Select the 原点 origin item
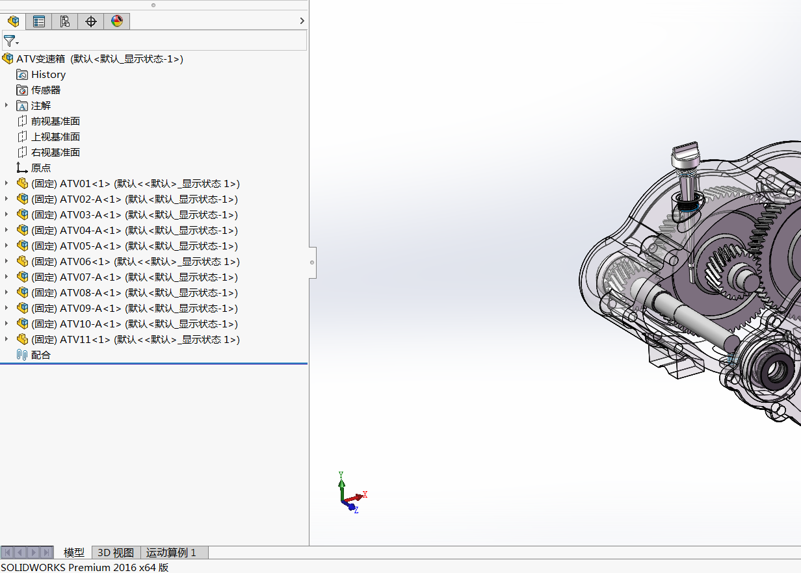 [40, 168]
